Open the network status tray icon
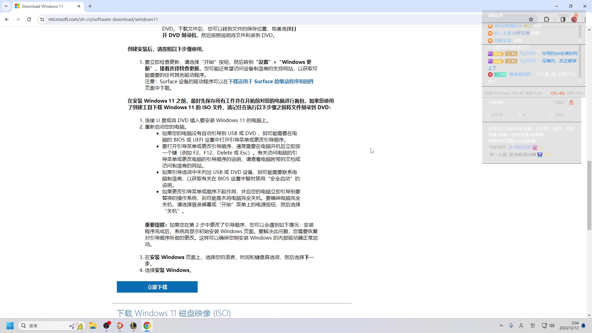 pos(544,326)
